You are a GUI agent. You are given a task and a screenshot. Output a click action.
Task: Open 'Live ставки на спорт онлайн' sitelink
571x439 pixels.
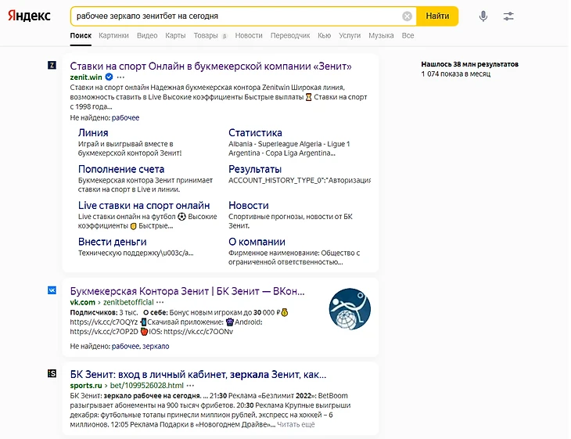144,206
